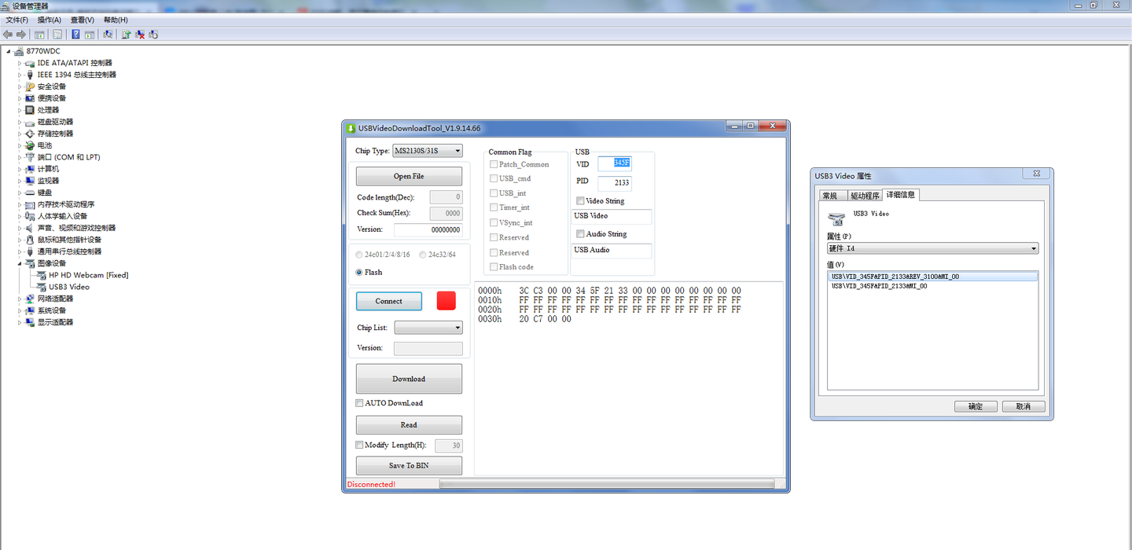The image size is (1132, 550).
Task: Click the red connection status square
Action: pos(446,301)
